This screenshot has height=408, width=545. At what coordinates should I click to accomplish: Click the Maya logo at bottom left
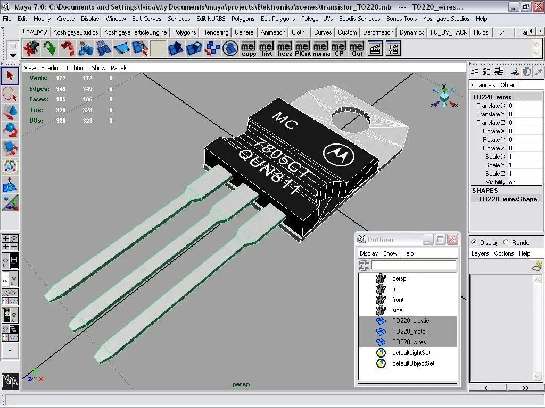[10, 381]
